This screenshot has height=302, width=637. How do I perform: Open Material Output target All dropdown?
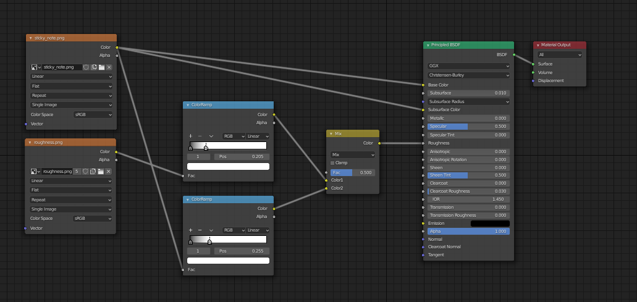coord(560,54)
